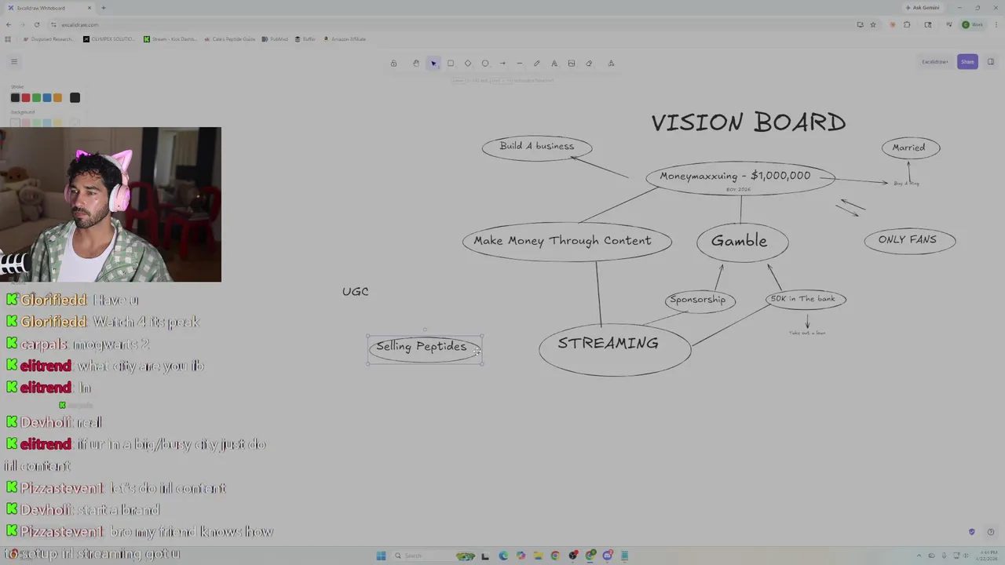Open File Explorer from taskbar
Image resolution: width=1005 pixels, height=565 pixels.
[538, 556]
